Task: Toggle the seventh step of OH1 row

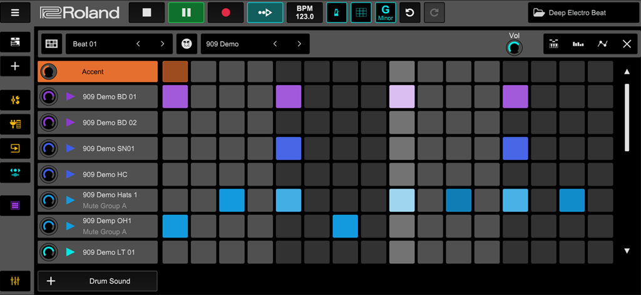Action: pos(345,226)
